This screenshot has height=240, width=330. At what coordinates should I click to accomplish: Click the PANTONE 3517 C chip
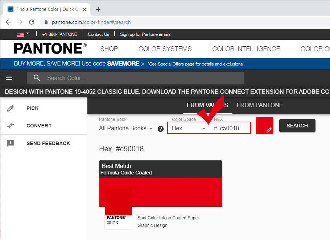[118, 209]
